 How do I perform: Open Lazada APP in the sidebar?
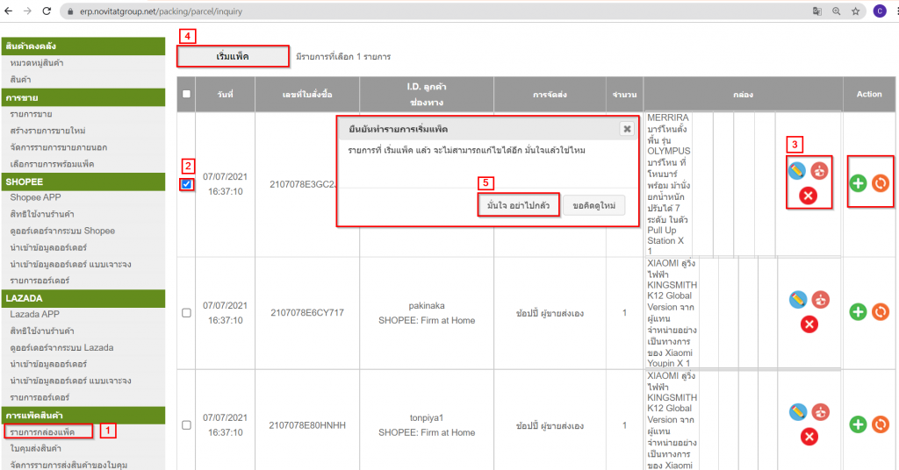point(37,314)
